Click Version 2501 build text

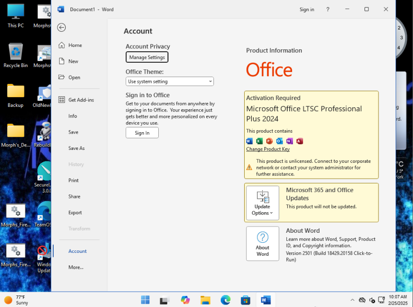pos(329,256)
